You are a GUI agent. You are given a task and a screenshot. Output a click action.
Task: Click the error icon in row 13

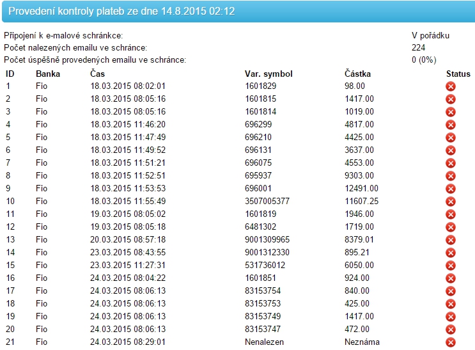(x=450, y=240)
